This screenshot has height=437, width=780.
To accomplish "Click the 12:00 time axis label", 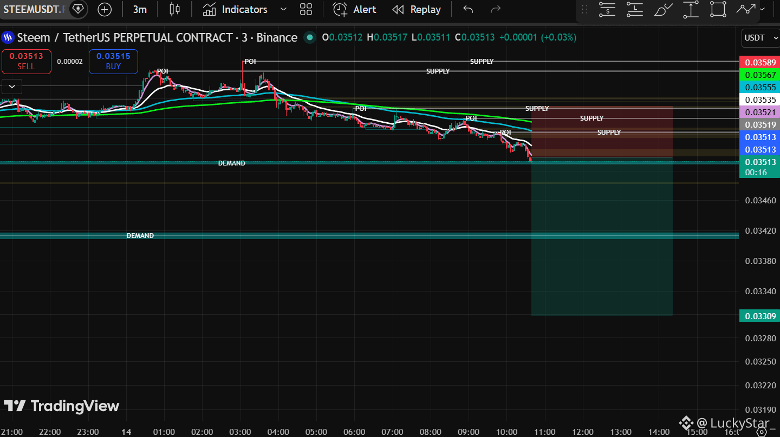I will [x=583, y=432].
